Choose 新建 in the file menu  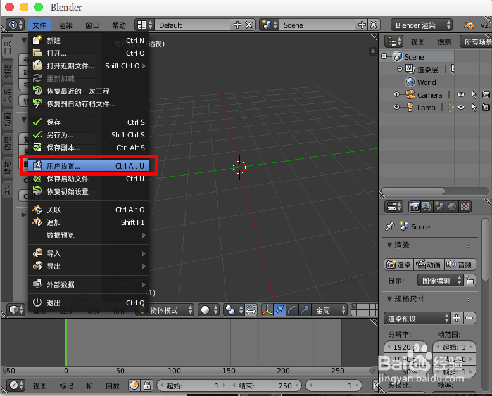(x=89, y=41)
